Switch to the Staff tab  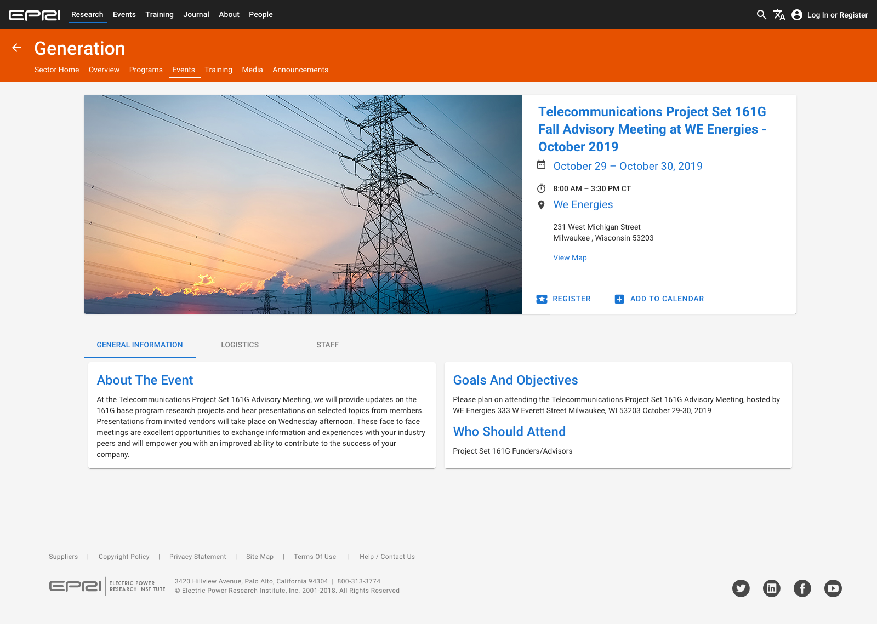coord(328,345)
